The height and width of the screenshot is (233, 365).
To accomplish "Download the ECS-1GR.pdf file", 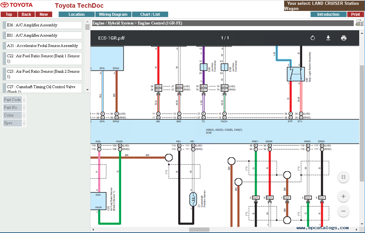I will point(328,38).
